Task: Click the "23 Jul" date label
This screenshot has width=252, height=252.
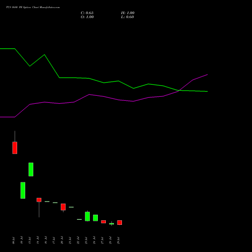Action: (86, 240)
